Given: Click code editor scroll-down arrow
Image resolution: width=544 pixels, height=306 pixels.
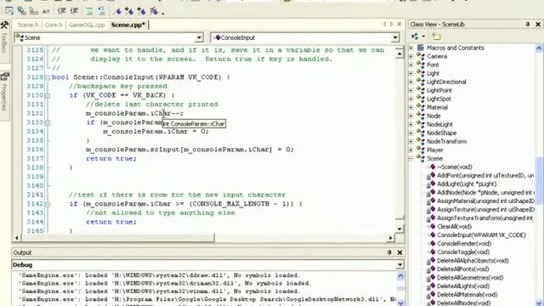Looking at the screenshot, I should point(399,229).
